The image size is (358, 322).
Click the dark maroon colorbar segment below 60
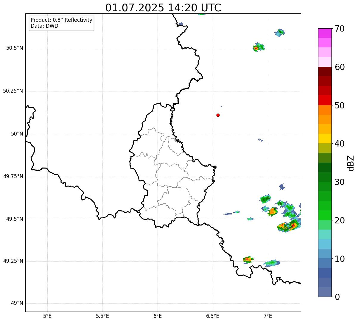click(x=325, y=71)
